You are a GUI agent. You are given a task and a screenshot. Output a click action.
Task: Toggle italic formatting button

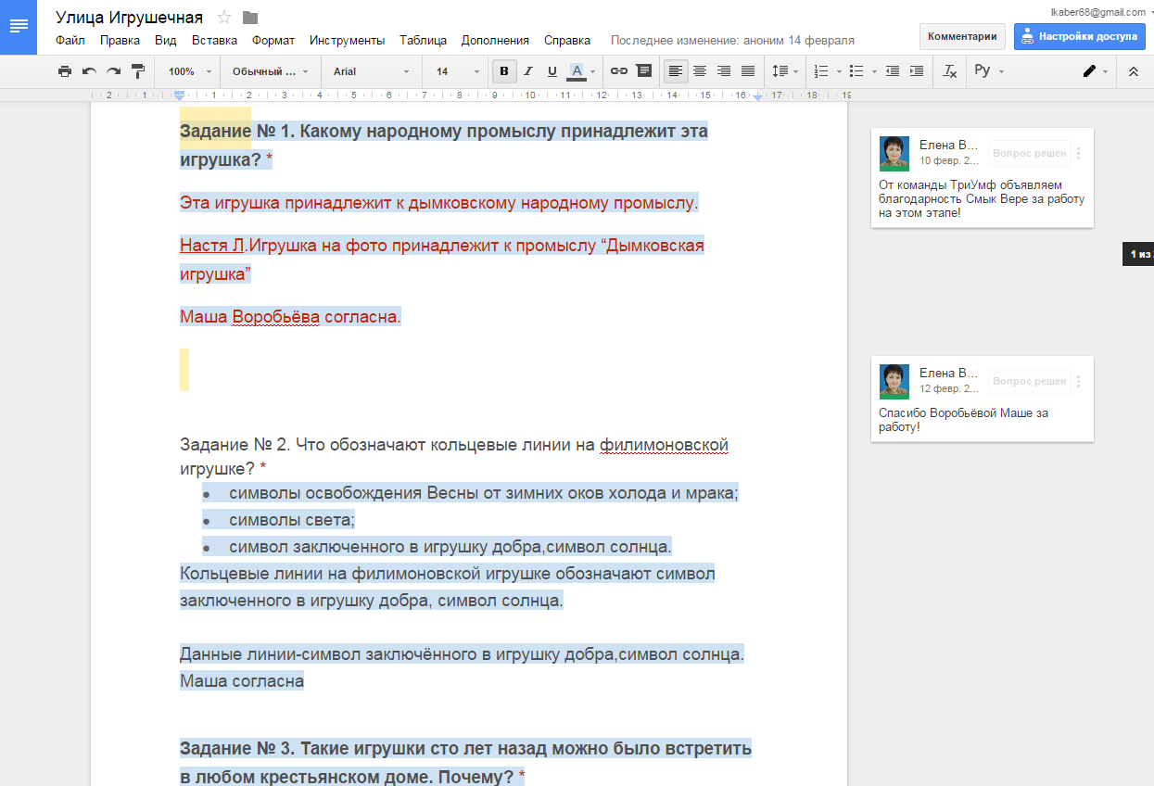pyautogui.click(x=528, y=71)
